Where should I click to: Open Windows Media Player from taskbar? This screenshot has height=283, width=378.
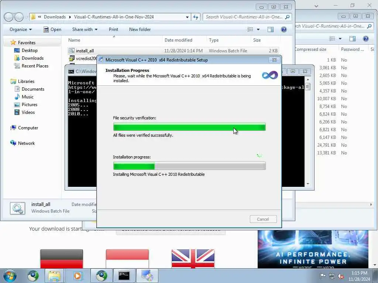pyautogui.click(x=78, y=276)
